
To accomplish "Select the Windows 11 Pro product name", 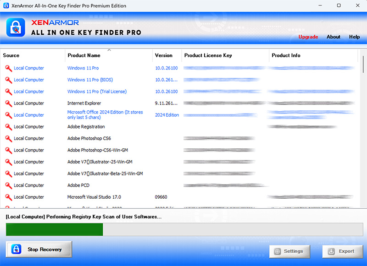I will click(83, 68).
